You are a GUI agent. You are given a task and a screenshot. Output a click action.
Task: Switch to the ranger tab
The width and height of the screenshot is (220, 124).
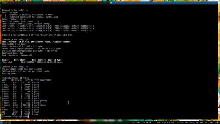tap(55, 3)
